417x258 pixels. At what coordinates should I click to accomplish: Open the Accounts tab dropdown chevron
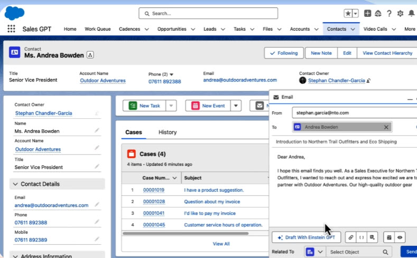(316, 29)
